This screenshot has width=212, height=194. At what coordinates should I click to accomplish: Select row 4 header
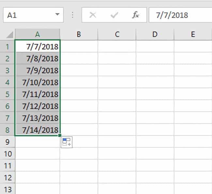coord(8,82)
